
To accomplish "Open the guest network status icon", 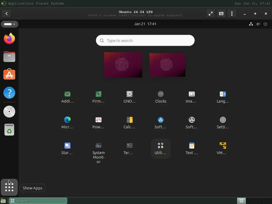I will point(251,24).
